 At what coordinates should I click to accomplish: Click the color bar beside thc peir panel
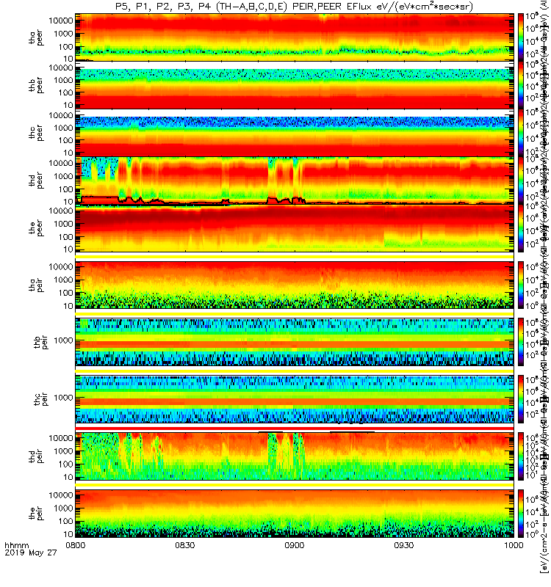pyautogui.click(x=521, y=398)
